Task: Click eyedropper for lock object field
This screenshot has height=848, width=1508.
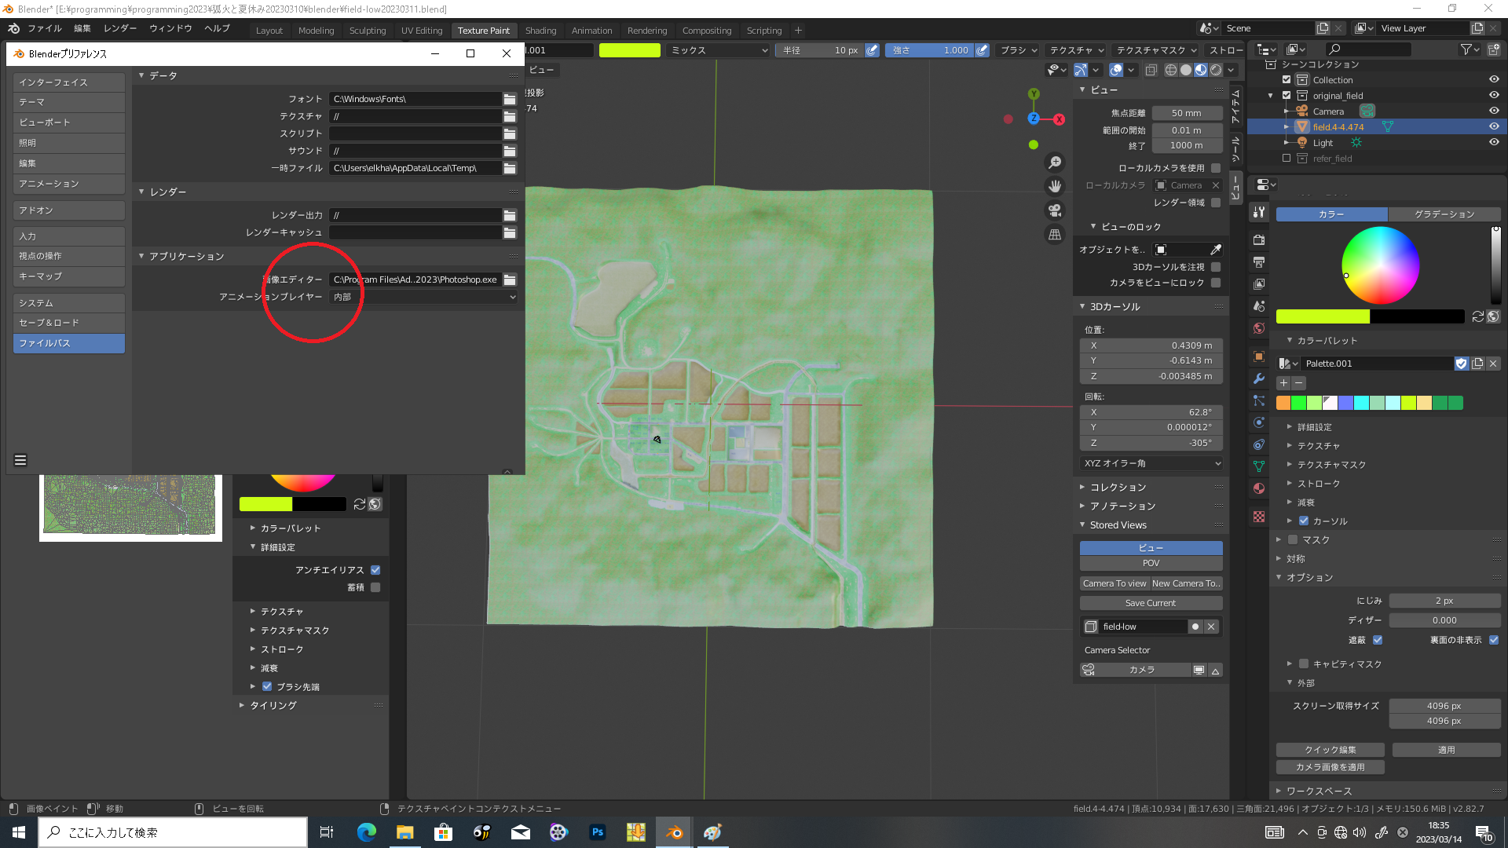Action: pyautogui.click(x=1216, y=250)
